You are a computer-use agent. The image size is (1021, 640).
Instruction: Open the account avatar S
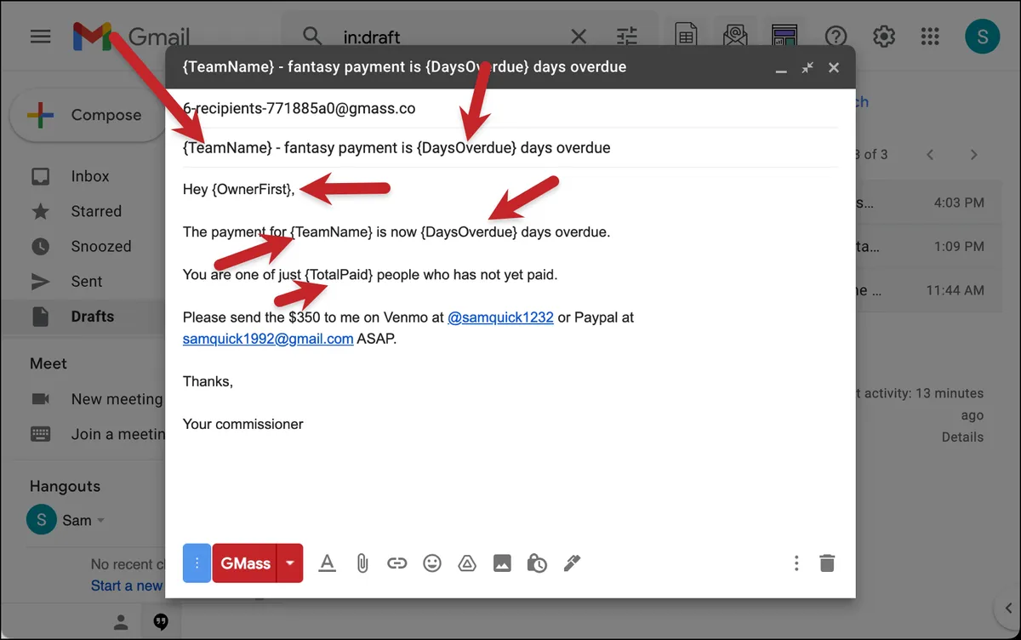point(982,37)
